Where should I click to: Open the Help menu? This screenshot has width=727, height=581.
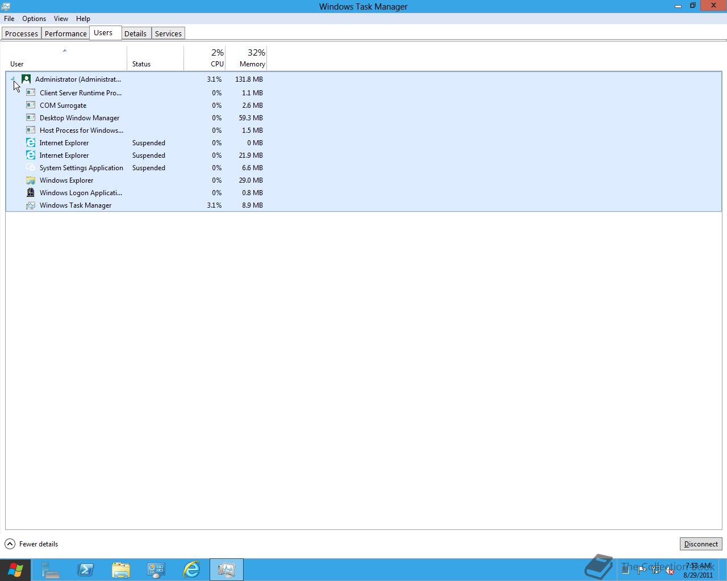click(x=83, y=19)
